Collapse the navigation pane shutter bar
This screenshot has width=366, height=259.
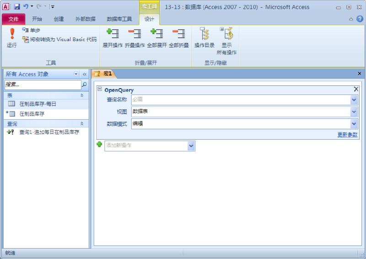tap(85, 74)
